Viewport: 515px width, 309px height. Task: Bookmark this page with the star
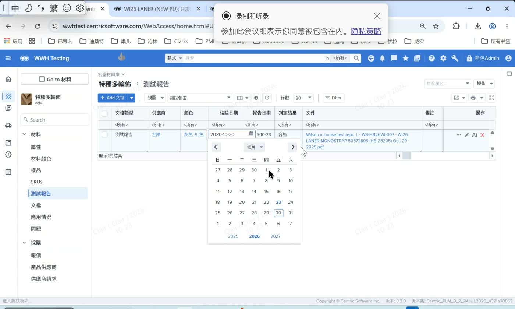click(x=436, y=26)
